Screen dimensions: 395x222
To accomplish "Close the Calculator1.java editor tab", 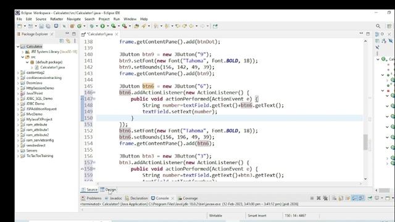I will tap(117, 34).
